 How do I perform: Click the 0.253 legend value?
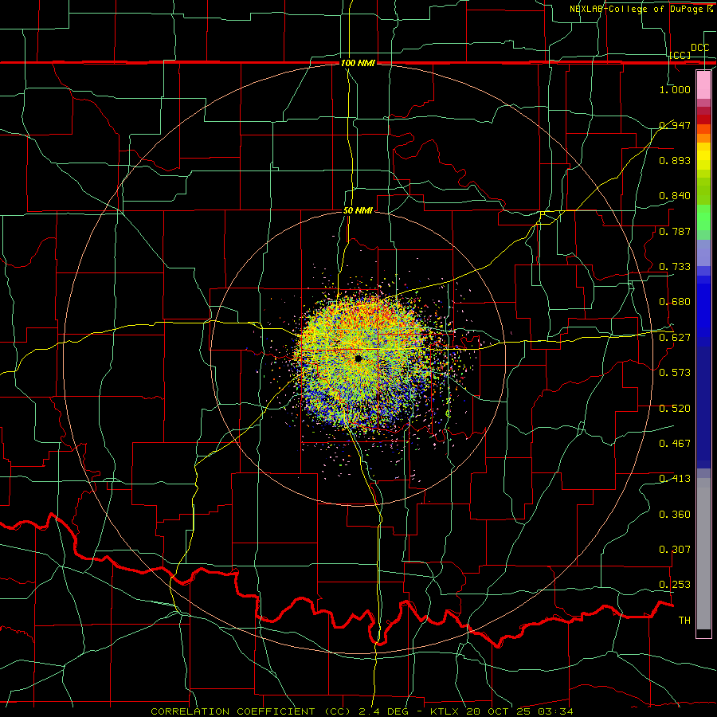(x=675, y=585)
